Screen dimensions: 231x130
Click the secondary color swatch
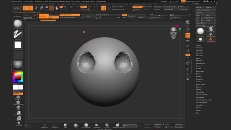pos(15,87)
